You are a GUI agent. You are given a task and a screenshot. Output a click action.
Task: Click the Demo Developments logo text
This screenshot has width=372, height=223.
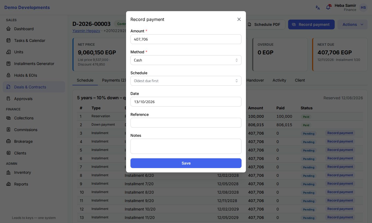(27, 7)
